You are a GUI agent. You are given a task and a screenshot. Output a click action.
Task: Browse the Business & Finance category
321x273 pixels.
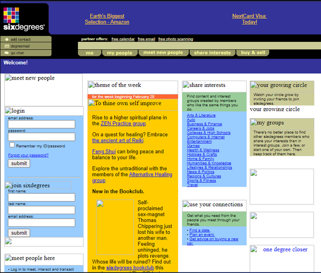pyautogui.click(x=204, y=124)
